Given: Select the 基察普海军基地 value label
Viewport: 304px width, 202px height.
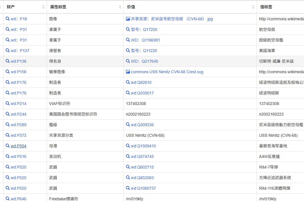Looking at the screenshot, I should click(x=273, y=146).
